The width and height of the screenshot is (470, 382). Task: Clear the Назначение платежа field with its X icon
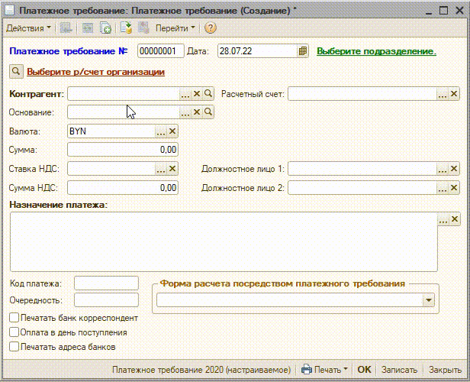click(x=454, y=220)
